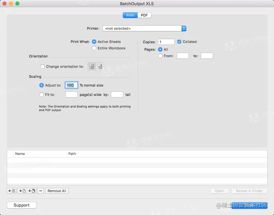
Task: Click the Remove All button
Action: click(x=57, y=191)
